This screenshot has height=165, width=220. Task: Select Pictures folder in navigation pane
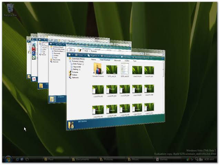[x=74, y=72]
